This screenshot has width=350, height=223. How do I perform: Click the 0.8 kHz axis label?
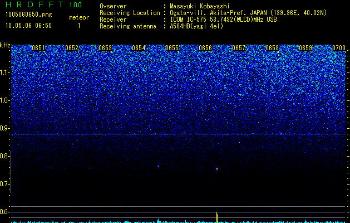[x=4, y=156]
